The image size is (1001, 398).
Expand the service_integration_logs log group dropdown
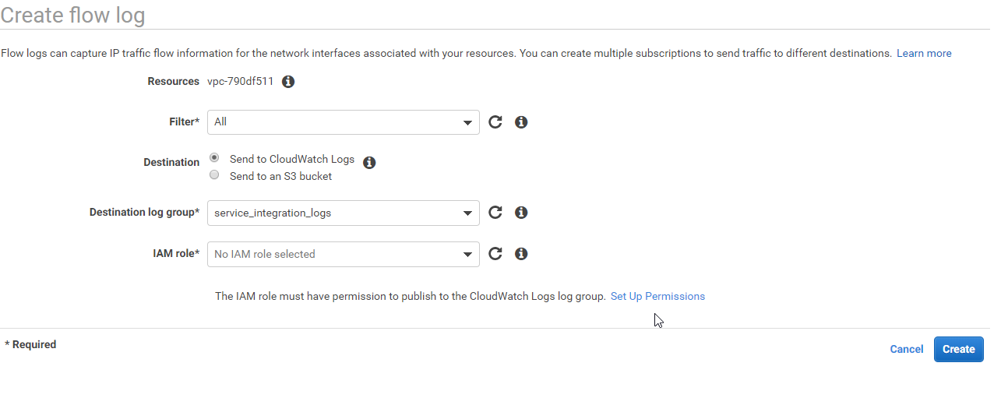(343, 213)
